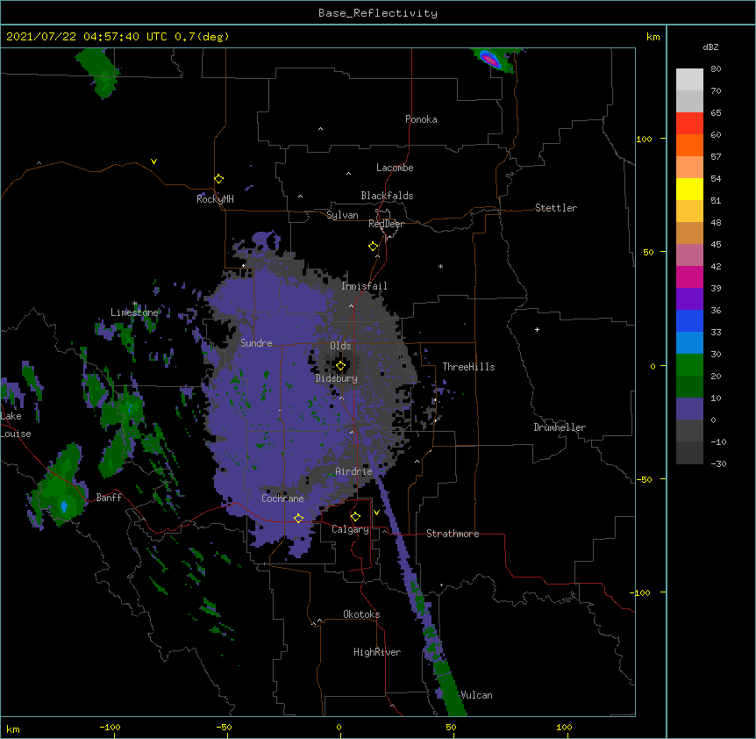The width and height of the screenshot is (756, 739).
Task: Pick the slate purple legend swatch below 10
Action: tap(689, 409)
